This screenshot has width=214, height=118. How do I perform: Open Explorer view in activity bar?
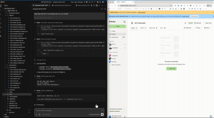[1, 6]
